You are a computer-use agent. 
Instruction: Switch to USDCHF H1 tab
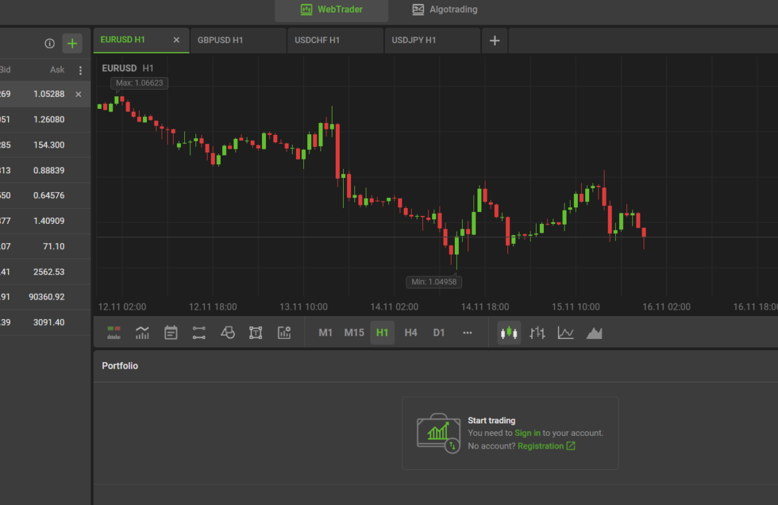pos(335,40)
